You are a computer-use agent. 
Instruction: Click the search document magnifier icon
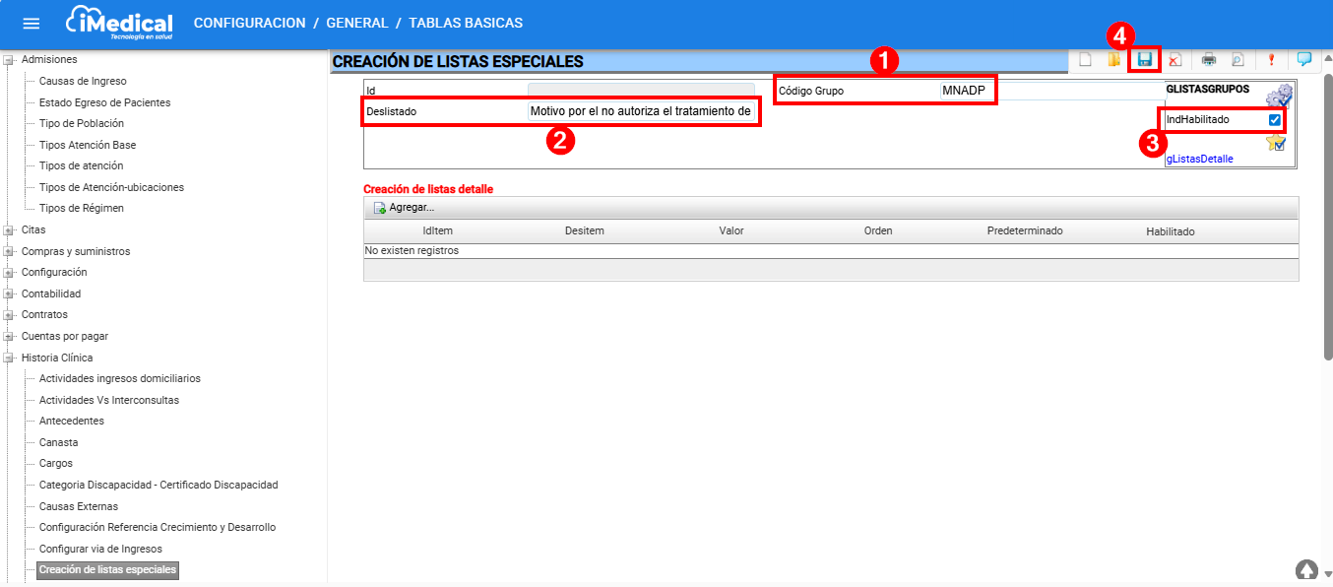pos(1238,60)
